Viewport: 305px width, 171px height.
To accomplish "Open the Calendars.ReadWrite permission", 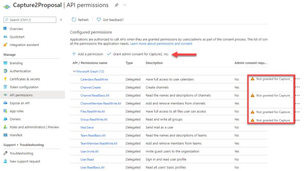I will (x=94, y=79).
